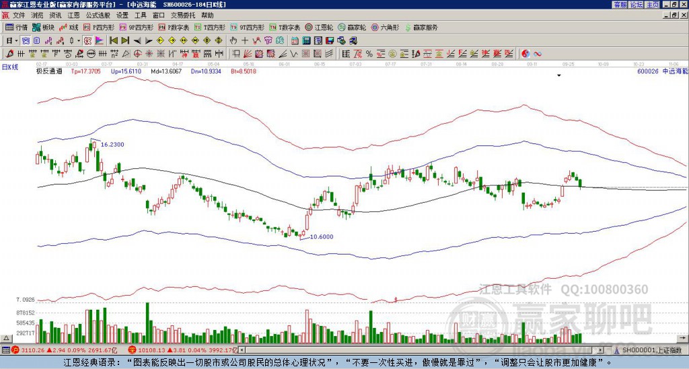Screen dimensions: 689x369
Task: Open the 文件 menu
Action: [18, 15]
